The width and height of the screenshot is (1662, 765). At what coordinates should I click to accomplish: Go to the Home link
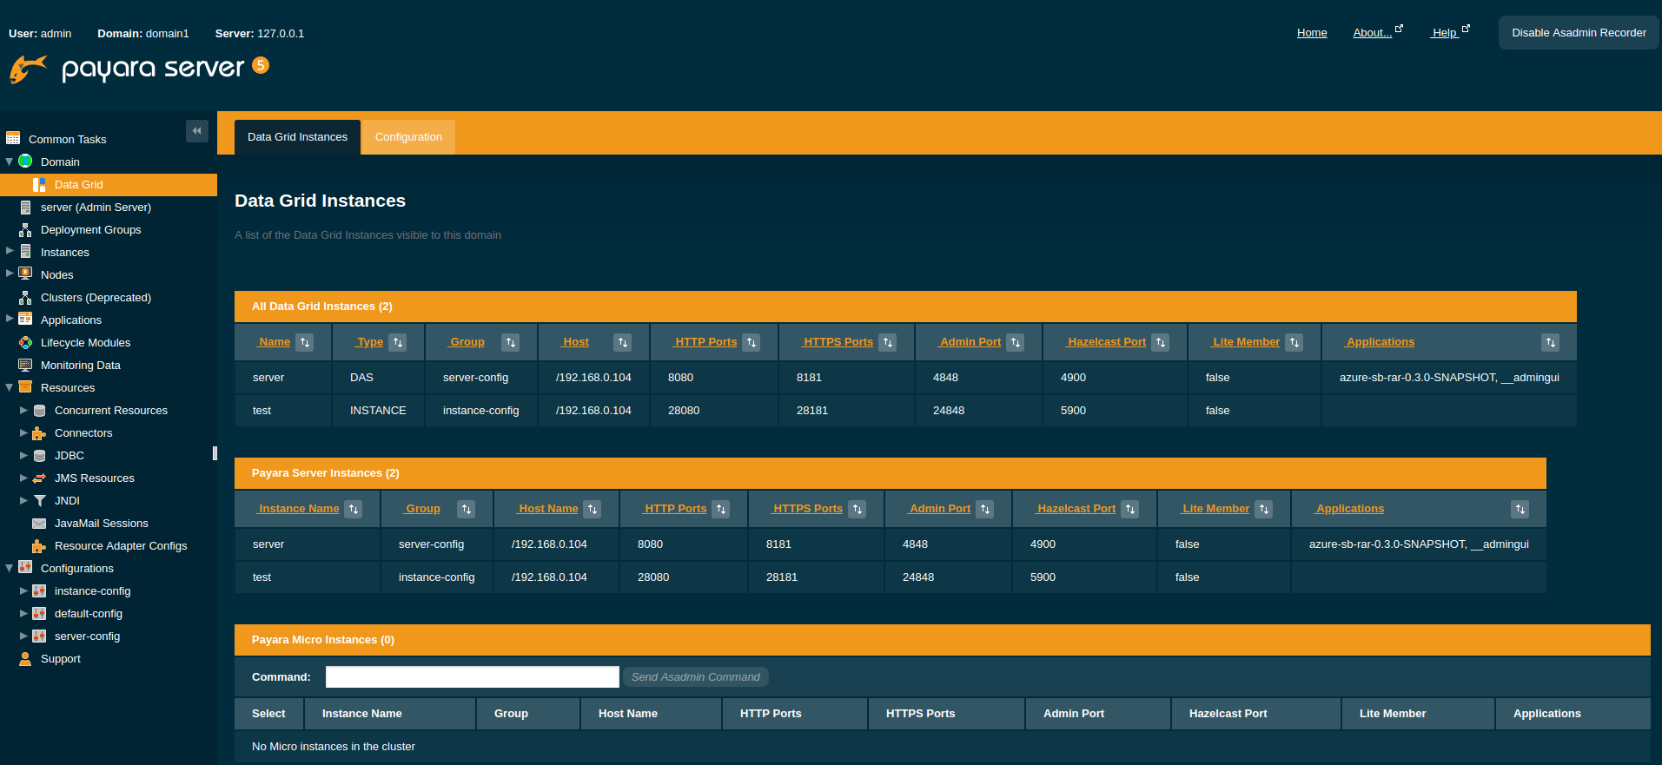click(1312, 33)
